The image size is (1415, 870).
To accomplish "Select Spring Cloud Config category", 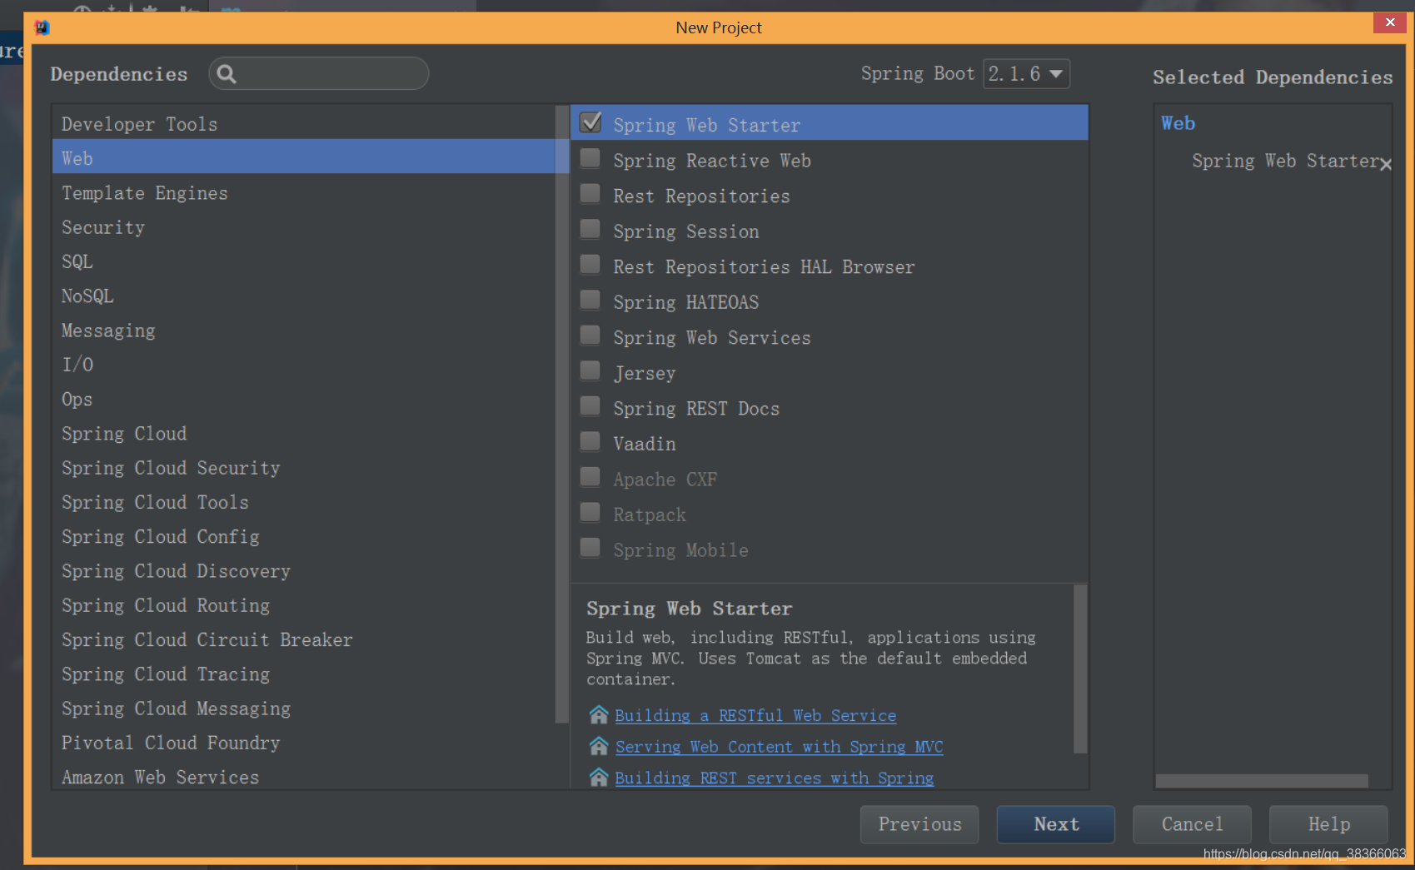I will 303,537.
